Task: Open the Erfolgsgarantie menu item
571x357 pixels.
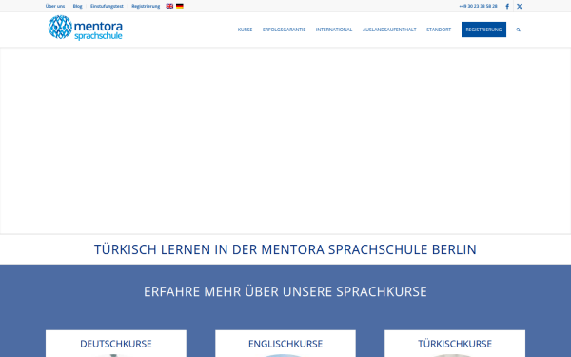Action: (284, 30)
